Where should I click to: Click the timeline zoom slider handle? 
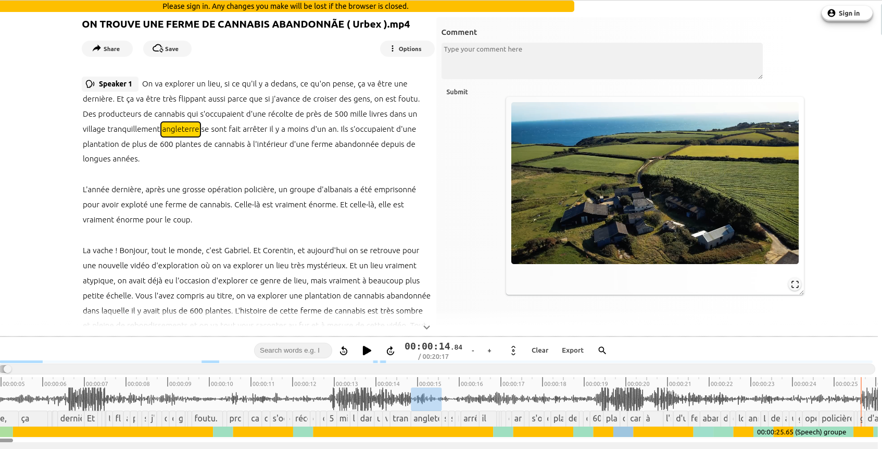[x=7, y=369]
